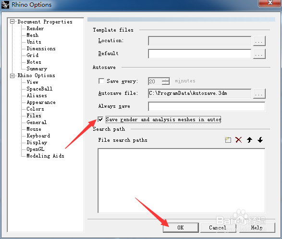282x239 pixels.
Task: Select Grid in the options tree
Action: [x=33, y=55]
